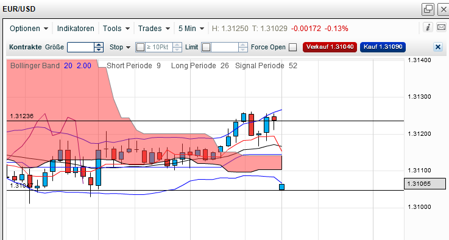Click the Größe contract size field
The image size is (449, 240).
click(x=80, y=47)
